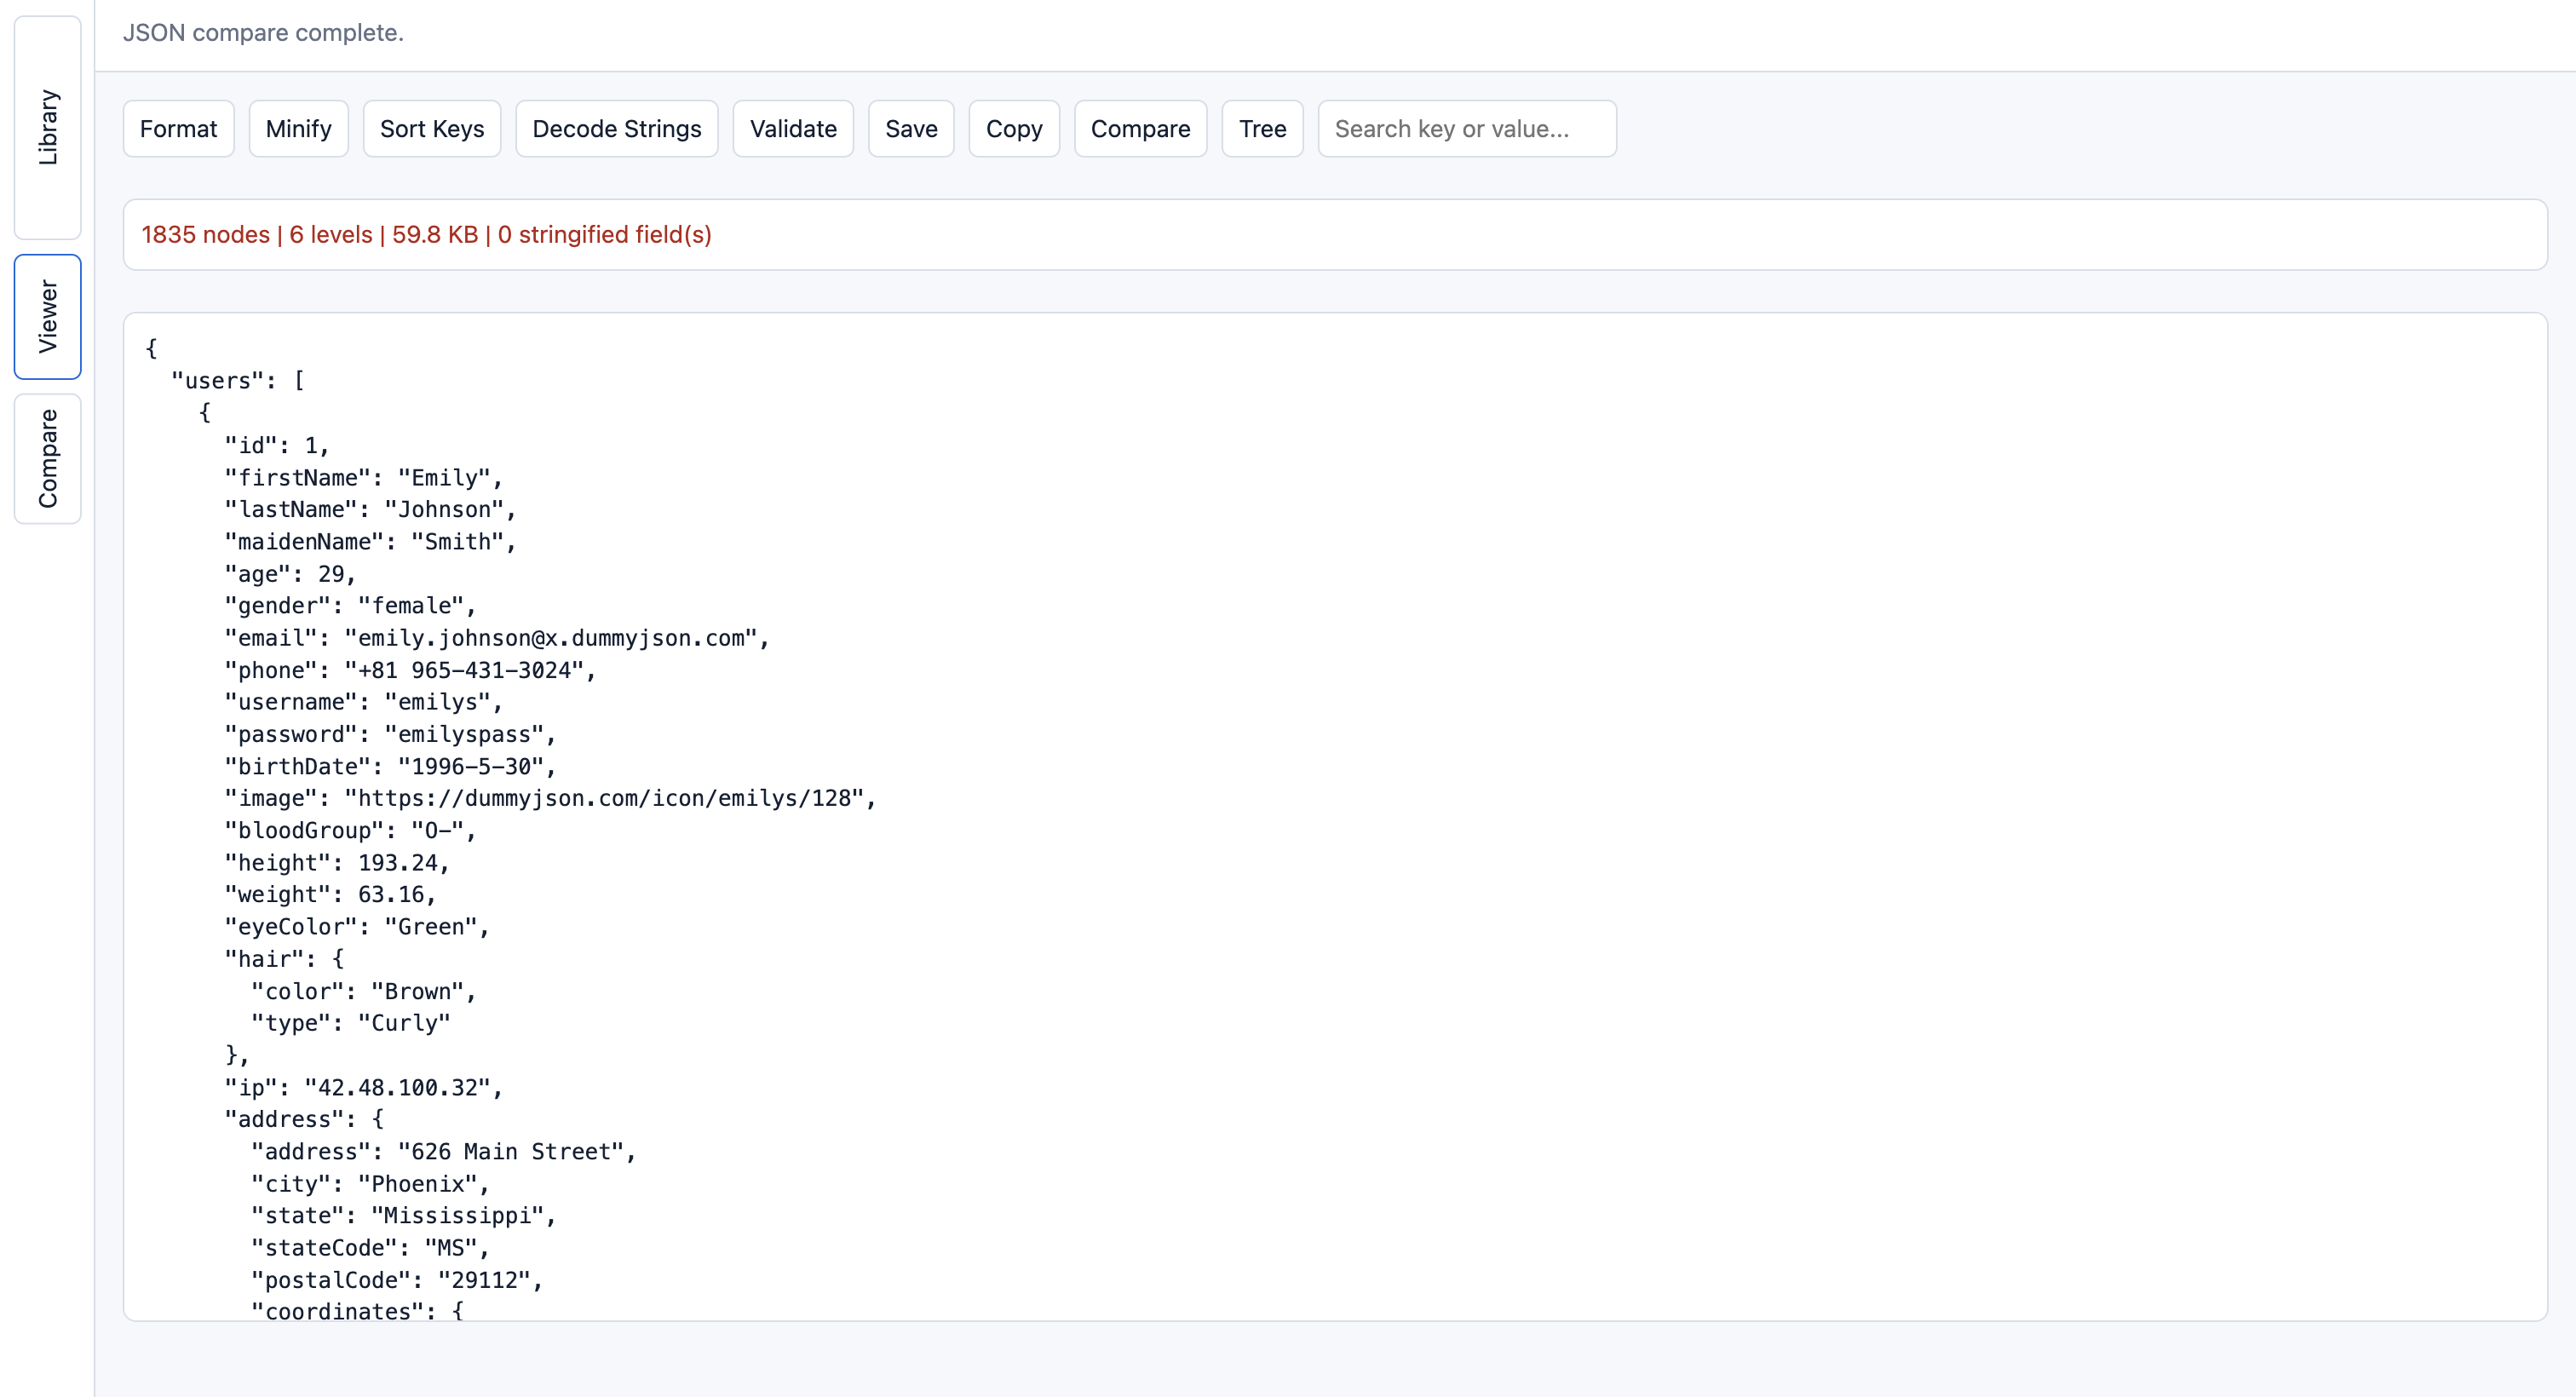Click the node stats summary line
This screenshot has height=1397, width=2576.
coord(427,234)
